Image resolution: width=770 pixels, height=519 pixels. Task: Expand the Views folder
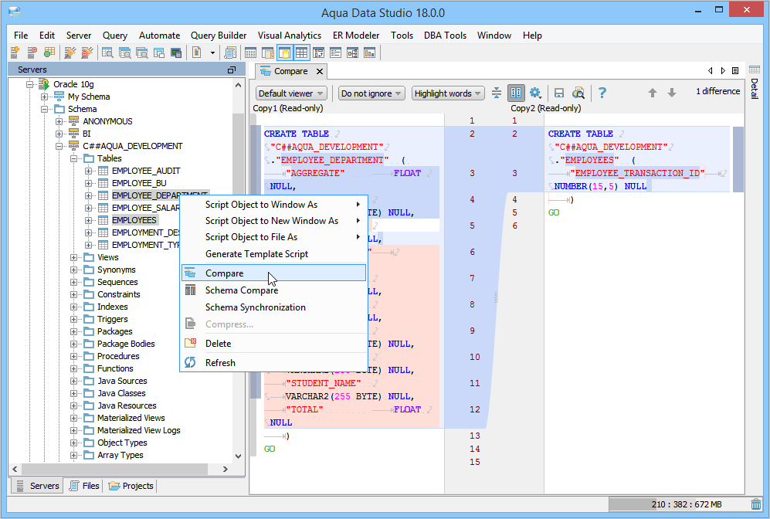pyautogui.click(x=73, y=257)
